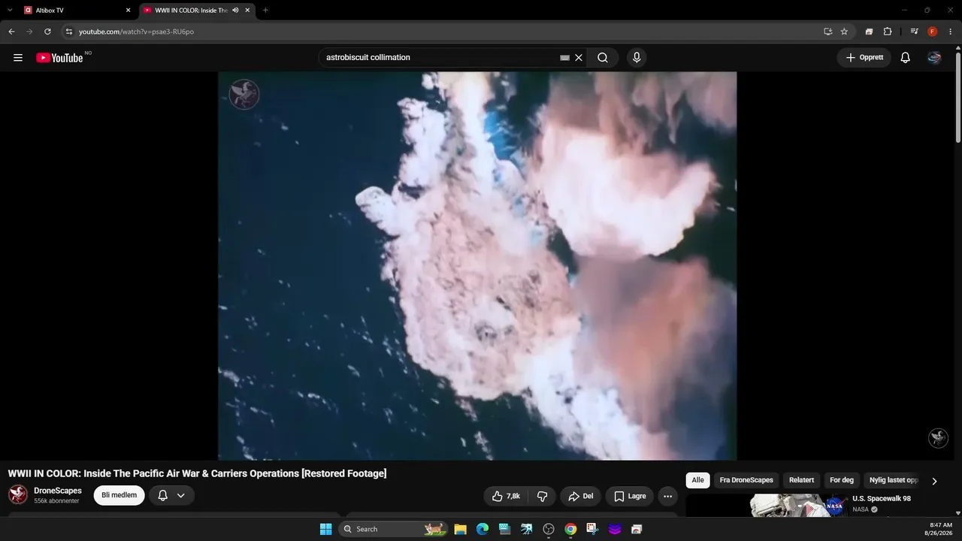Mute the WWII IN COLOR tab audio
Viewport: 962px width, 541px height.
235,11
